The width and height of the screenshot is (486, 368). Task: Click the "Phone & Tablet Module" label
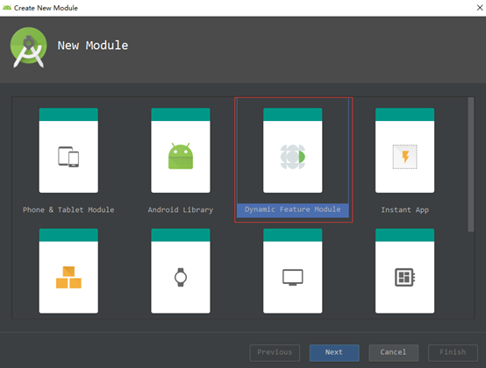click(x=68, y=209)
